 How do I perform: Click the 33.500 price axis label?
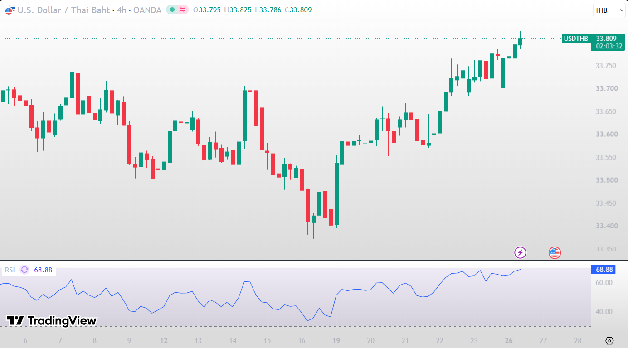tap(606, 180)
